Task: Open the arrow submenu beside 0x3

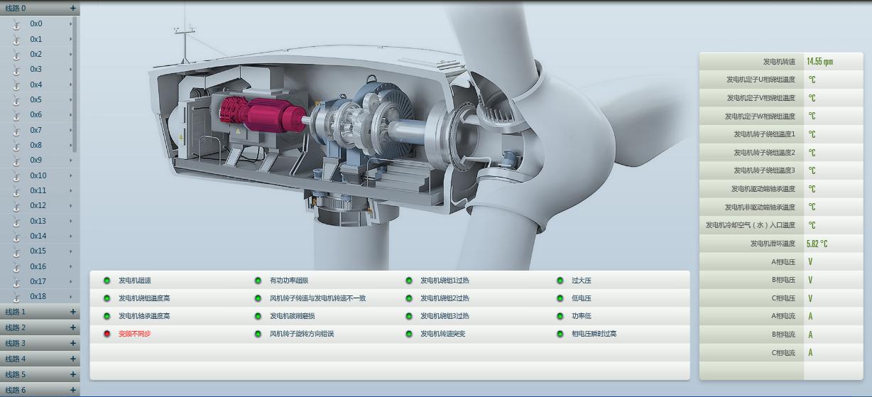Action: coord(71,70)
